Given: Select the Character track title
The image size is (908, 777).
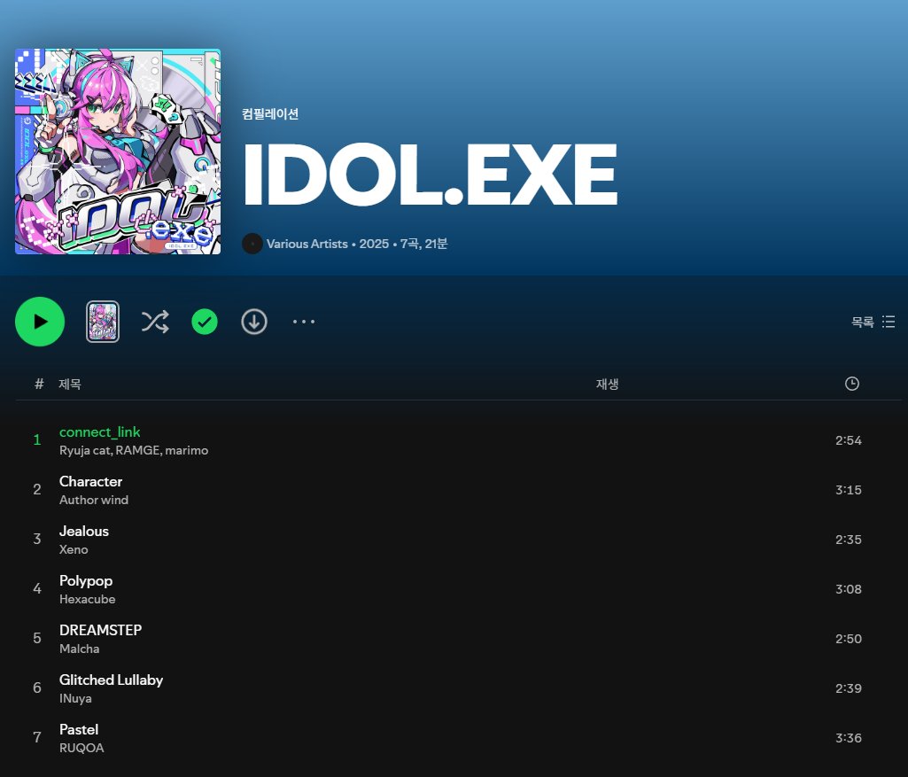Looking at the screenshot, I should tap(91, 482).
